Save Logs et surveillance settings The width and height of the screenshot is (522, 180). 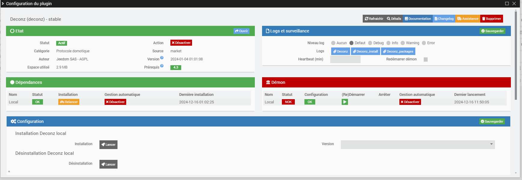click(493, 31)
